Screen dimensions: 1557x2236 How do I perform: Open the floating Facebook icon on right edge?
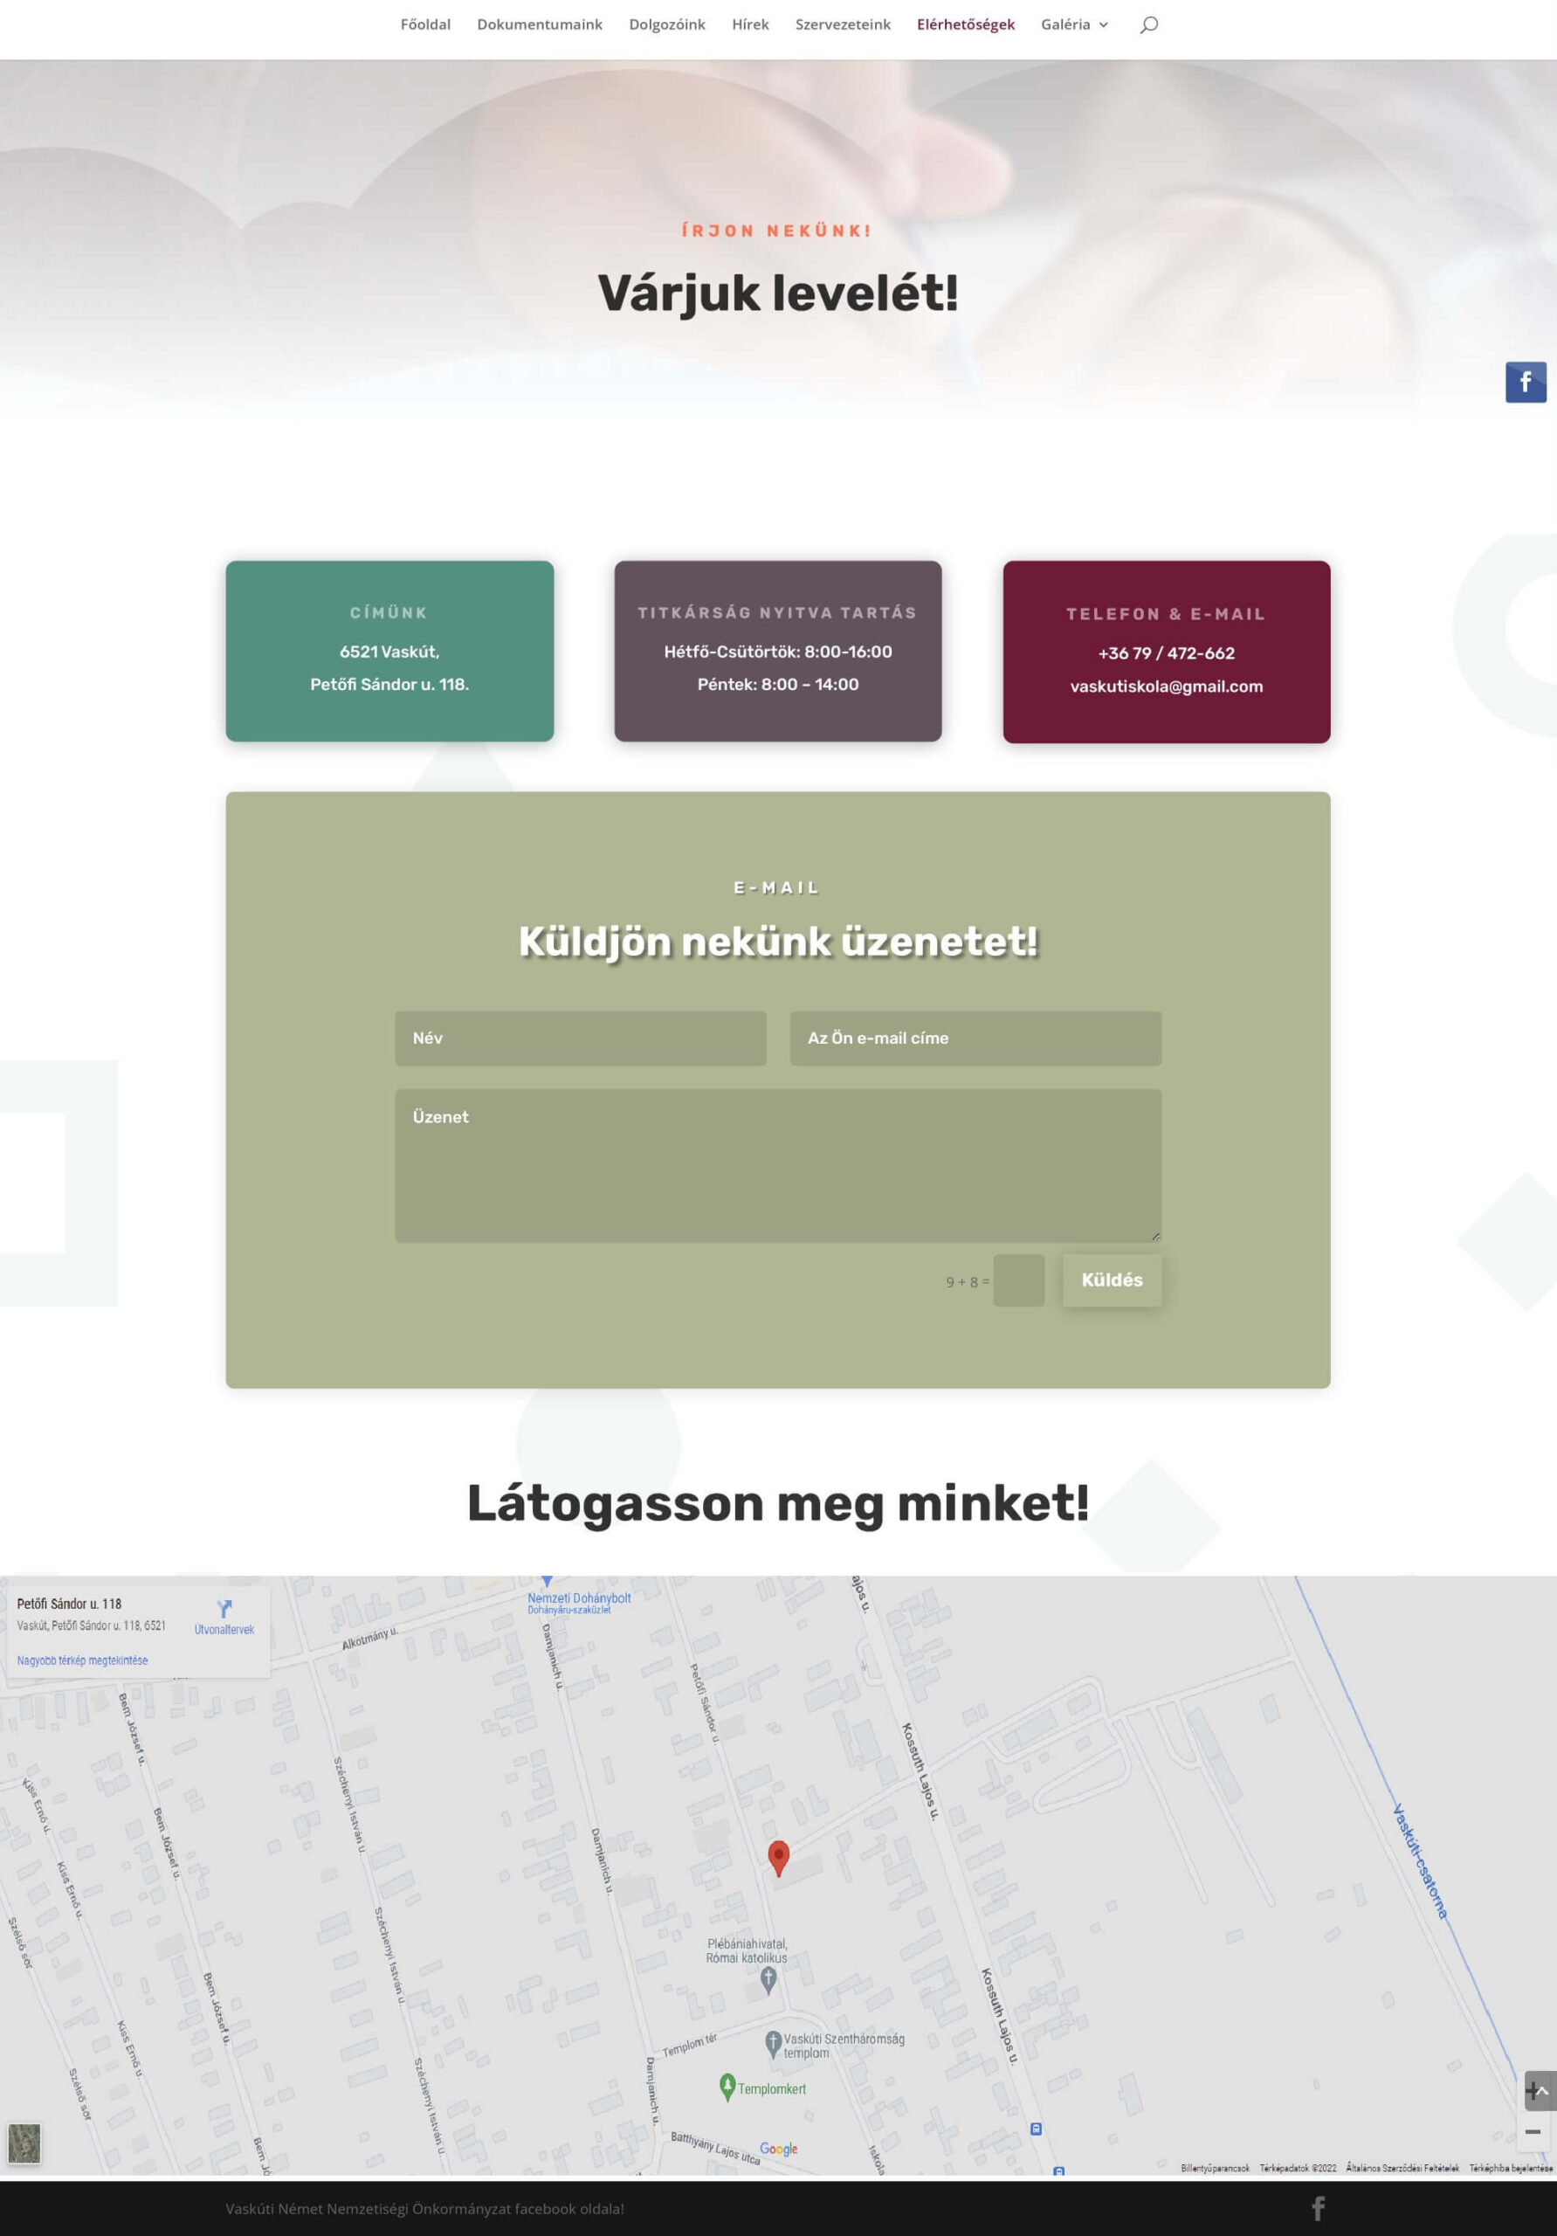[1525, 382]
